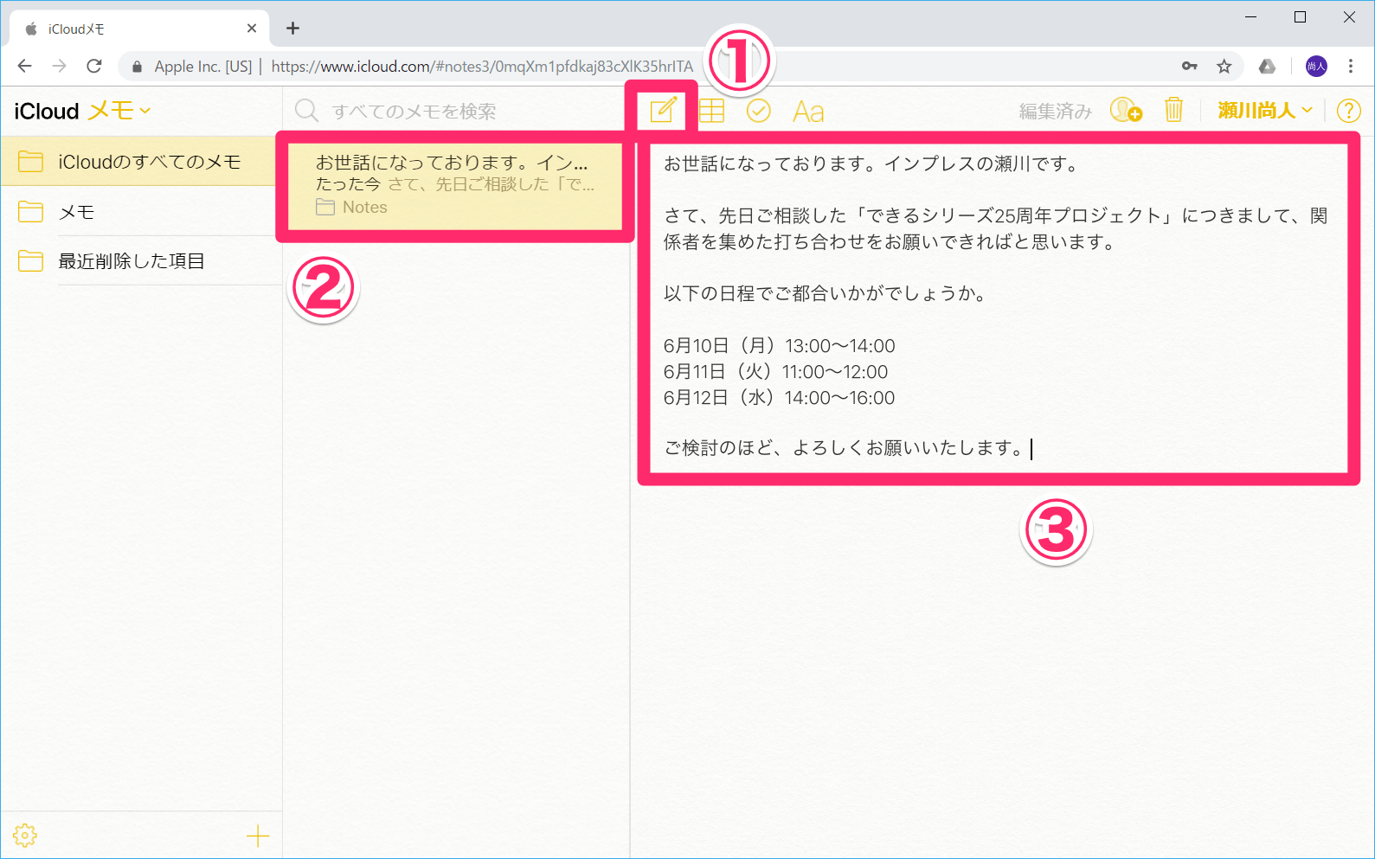Add a checklist to the note
Viewport: 1375px width, 859px height.
point(759,111)
